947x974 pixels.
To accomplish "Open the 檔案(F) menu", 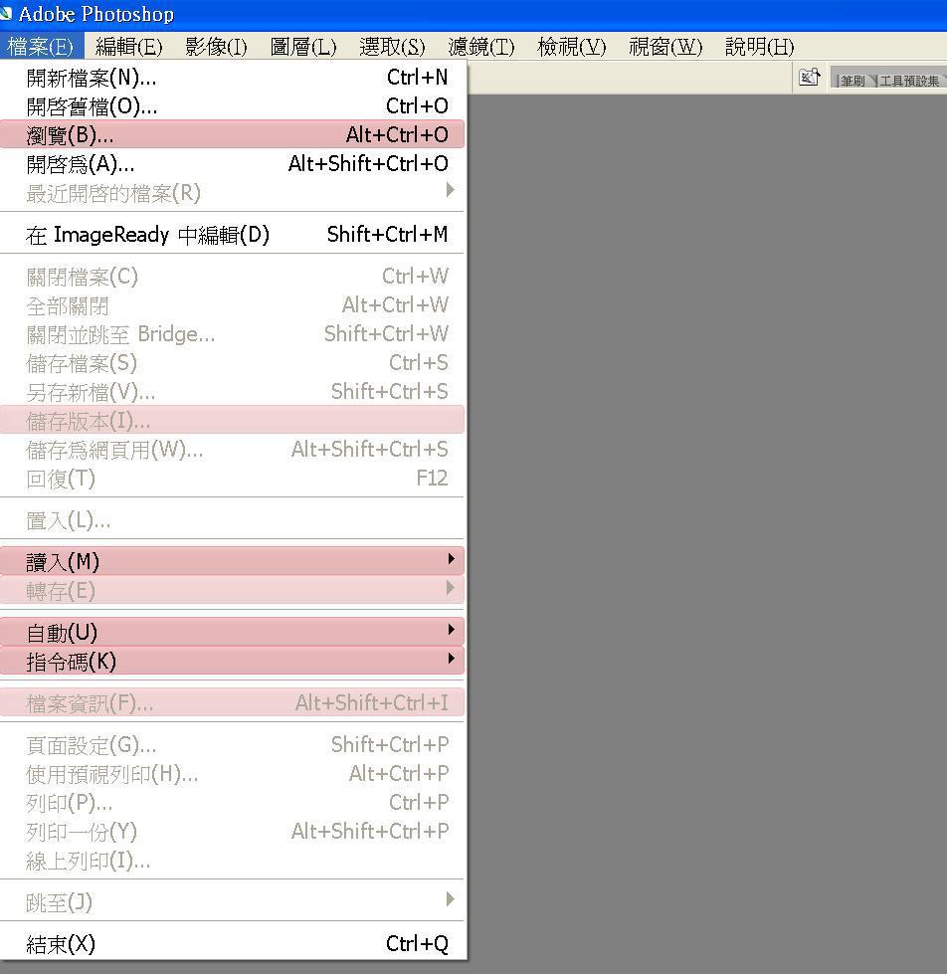I will [41, 46].
